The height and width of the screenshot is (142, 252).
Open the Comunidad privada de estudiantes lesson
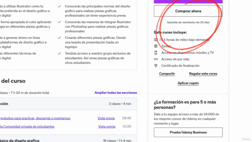pyautogui.click(x=27, y=126)
